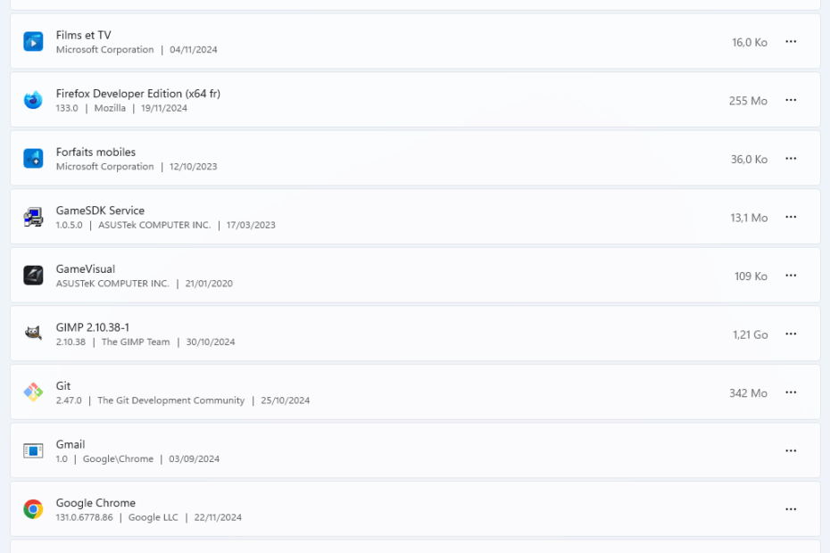Click the Git diamond logo icon
This screenshot has width=830, height=553.
pos(33,392)
